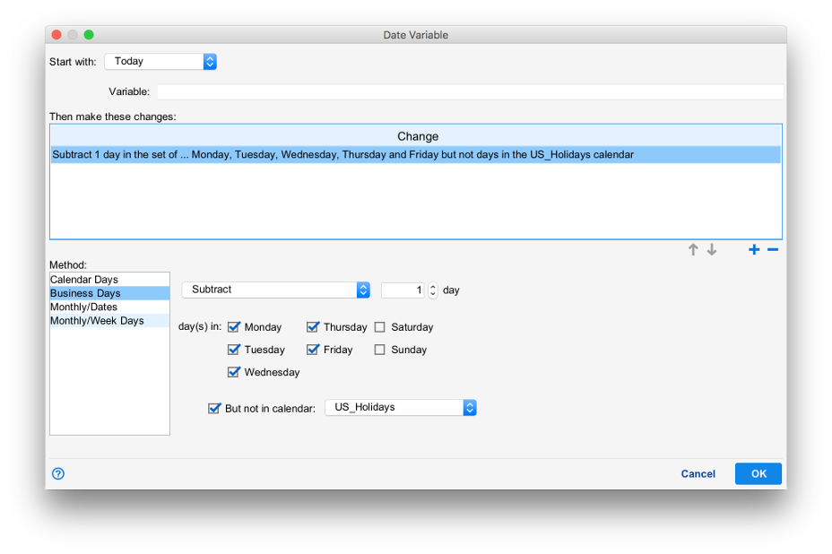Enable the Saturday checkbox

tap(380, 327)
